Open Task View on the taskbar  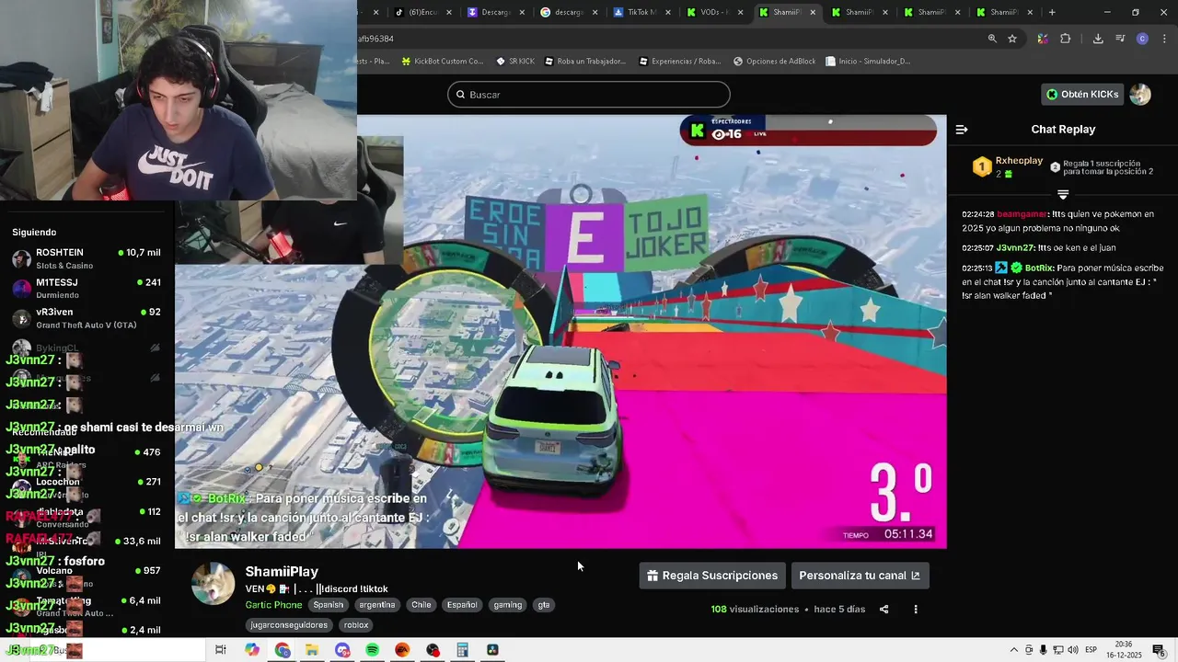pos(221,650)
